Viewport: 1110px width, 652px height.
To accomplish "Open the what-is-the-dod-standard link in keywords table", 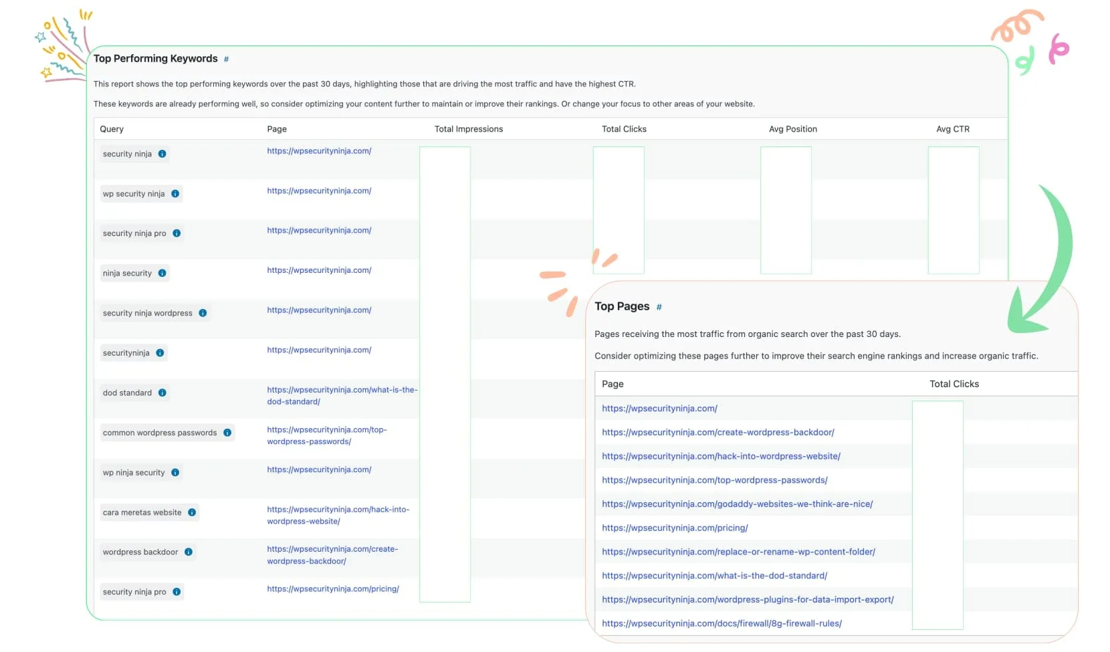I will 342,396.
